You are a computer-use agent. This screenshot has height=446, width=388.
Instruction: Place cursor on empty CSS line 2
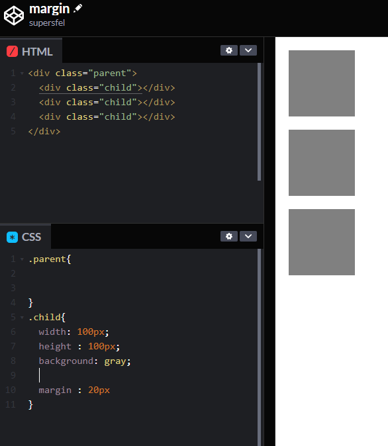(142, 274)
